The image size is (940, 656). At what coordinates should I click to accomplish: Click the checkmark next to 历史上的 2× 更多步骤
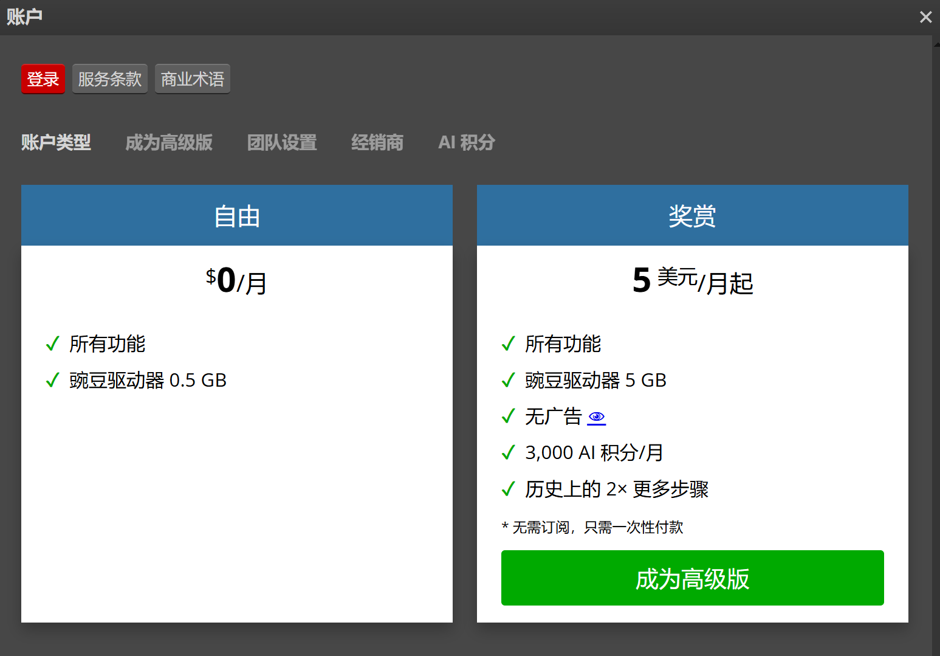509,489
